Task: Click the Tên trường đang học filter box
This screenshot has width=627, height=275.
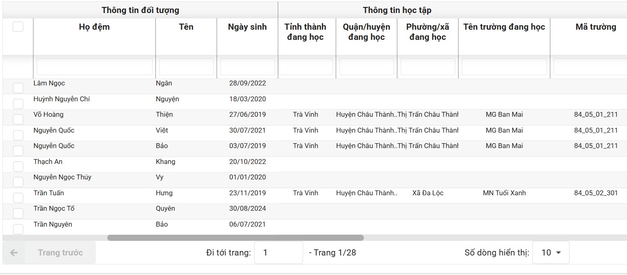Action: point(504,67)
